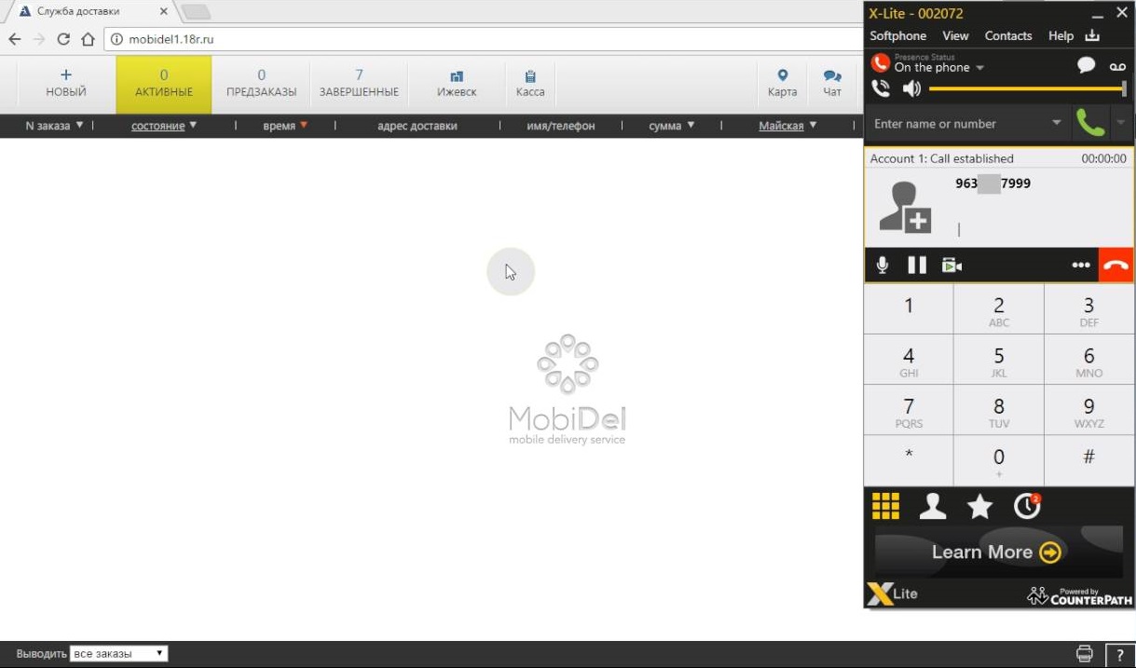Screen dimensions: 1136x668
Task: Add caller to contacts icon
Action: pos(905,207)
